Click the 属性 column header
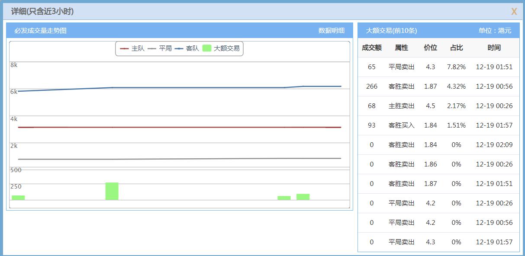The image size is (525, 256). (400, 48)
